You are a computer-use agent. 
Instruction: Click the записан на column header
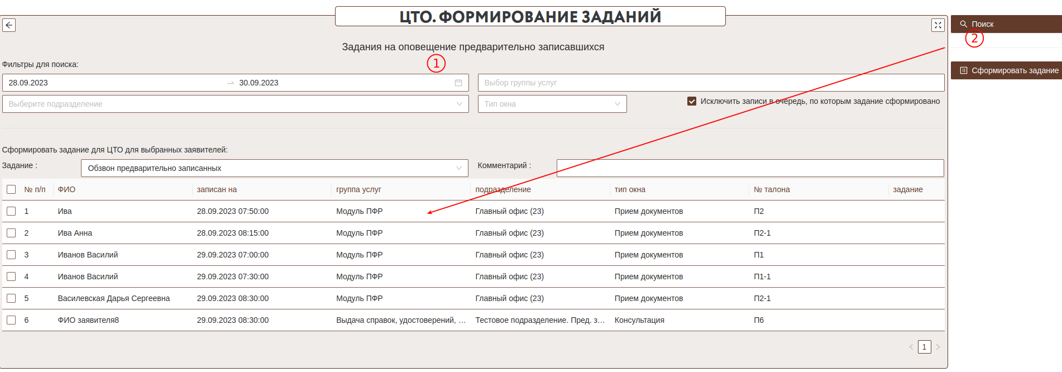point(217,189)
